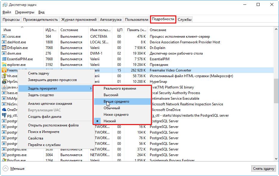Switch to the 'Журнал приложений' tab
Image resolution: width=279 pixels, height=176 pixels.
[79, 20]
